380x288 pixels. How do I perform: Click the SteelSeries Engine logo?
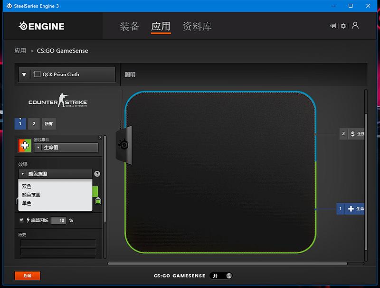(41, 26)
